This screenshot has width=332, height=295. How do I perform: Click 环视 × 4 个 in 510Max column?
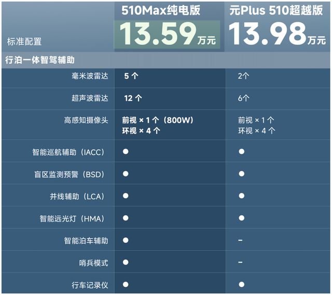pyautogui.click(x=141, y=131)
